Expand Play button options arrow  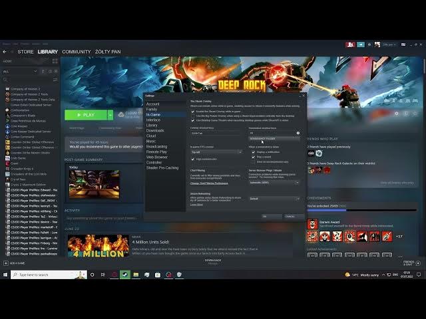coord(110,115)
